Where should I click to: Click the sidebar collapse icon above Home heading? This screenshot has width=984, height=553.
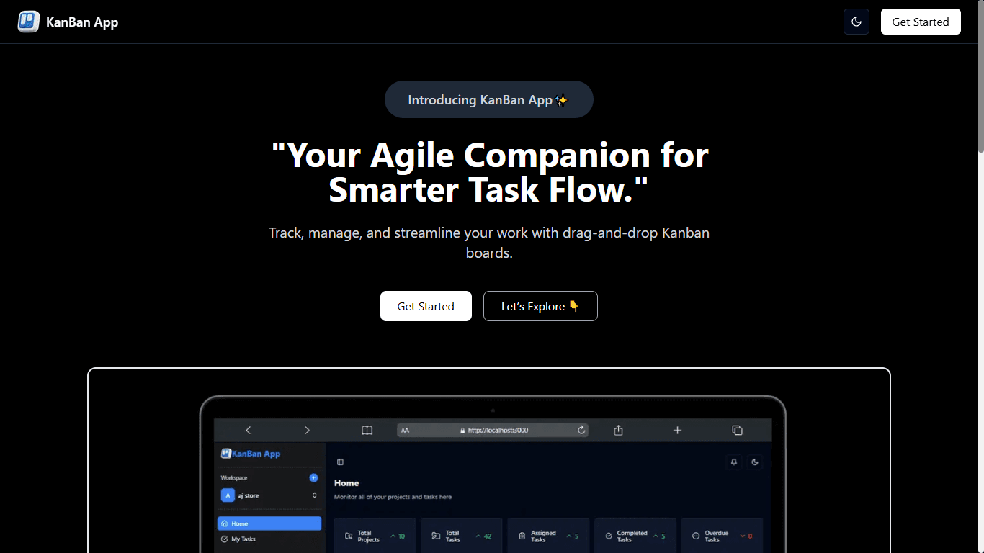point(339,462)
